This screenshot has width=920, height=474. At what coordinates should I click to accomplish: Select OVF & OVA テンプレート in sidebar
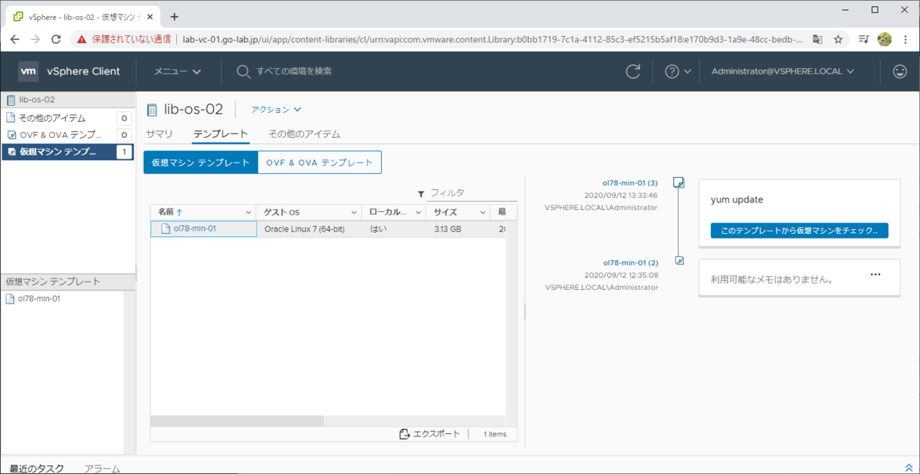67,135
